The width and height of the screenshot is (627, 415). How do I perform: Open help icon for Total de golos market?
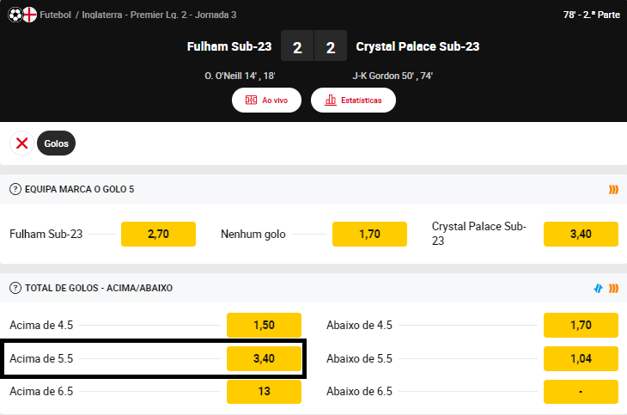(x=15, y=288)
